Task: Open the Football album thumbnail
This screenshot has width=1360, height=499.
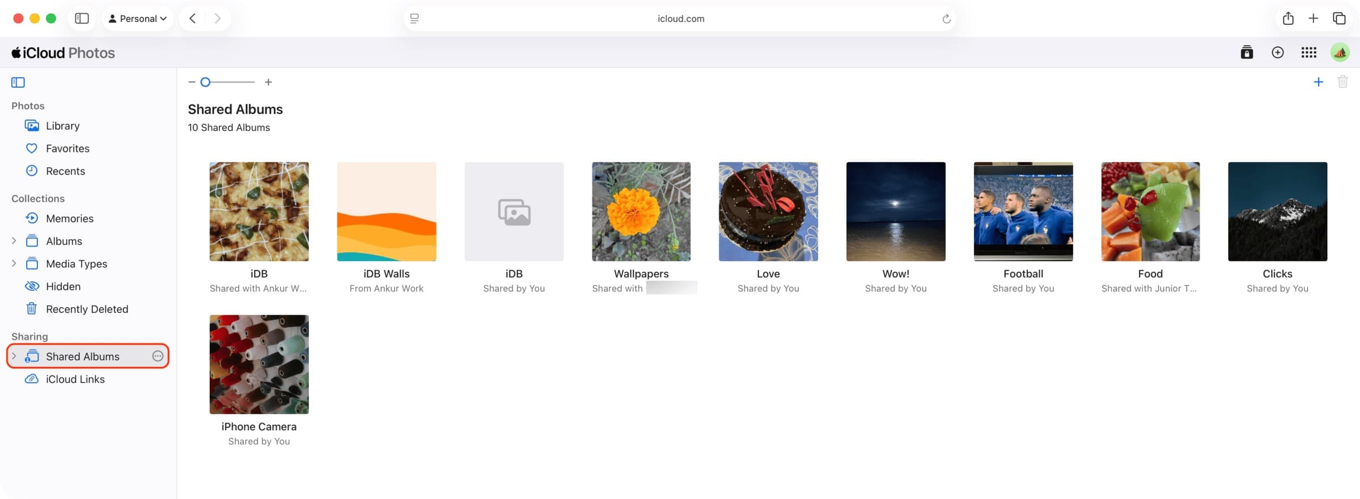Action: (1023, 212)
